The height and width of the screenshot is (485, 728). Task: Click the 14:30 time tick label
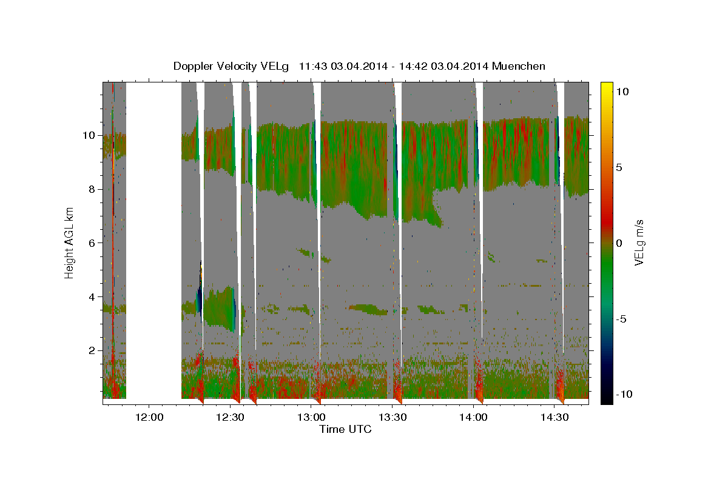tap(555, 417)
